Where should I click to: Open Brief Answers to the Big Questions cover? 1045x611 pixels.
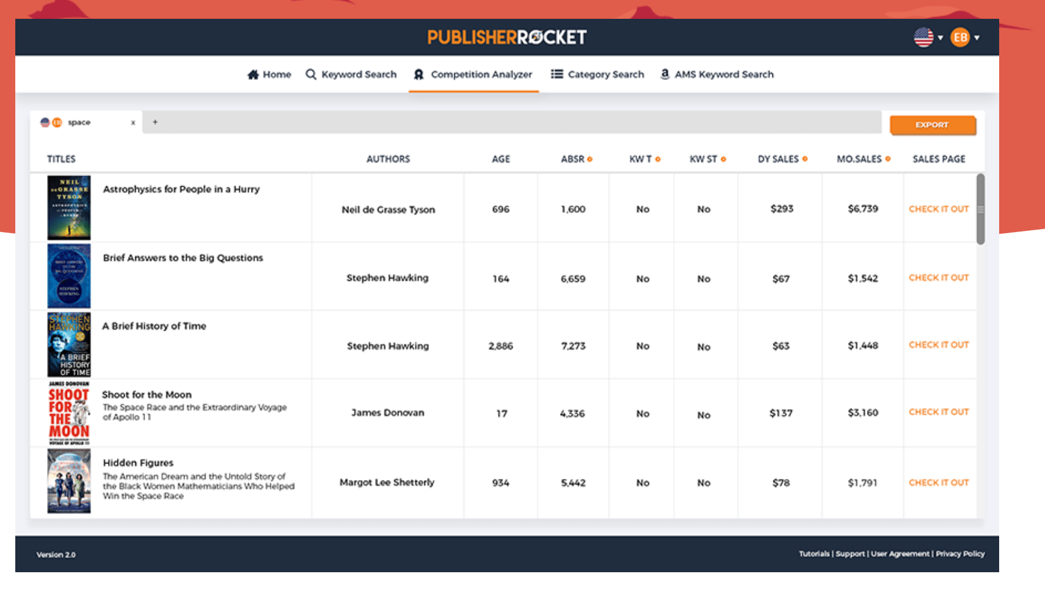69,276
